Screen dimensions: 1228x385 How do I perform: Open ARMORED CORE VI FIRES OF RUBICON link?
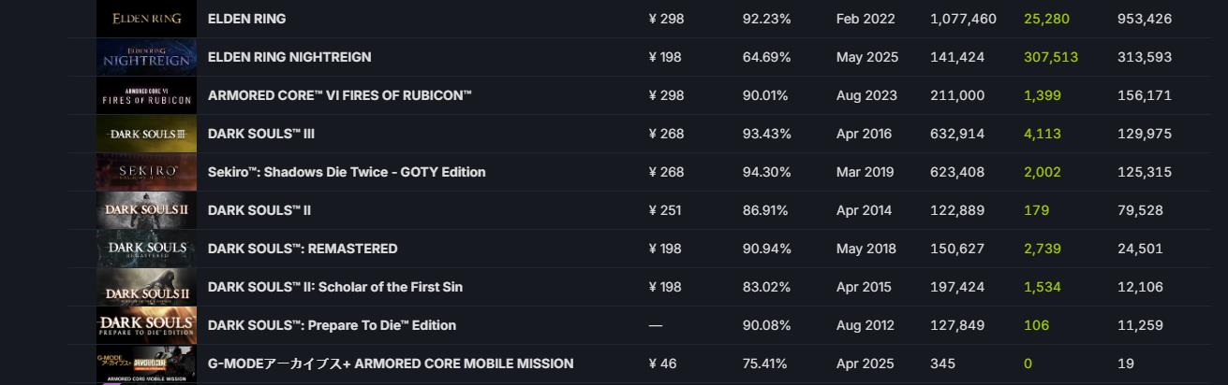[x=340, y=95]
